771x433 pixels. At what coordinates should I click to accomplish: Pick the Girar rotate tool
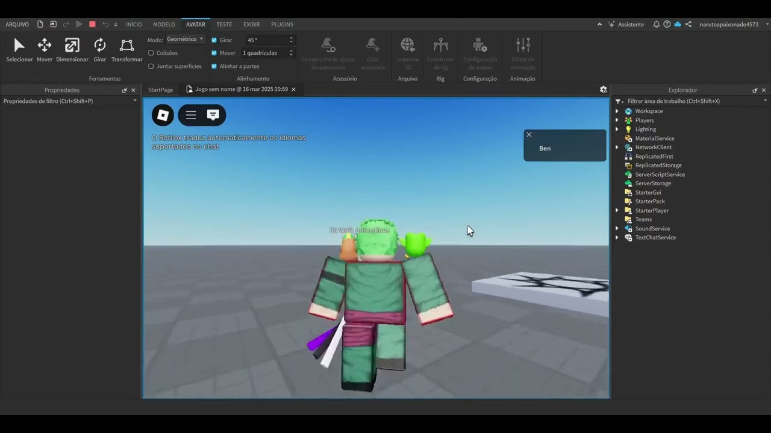100,50
